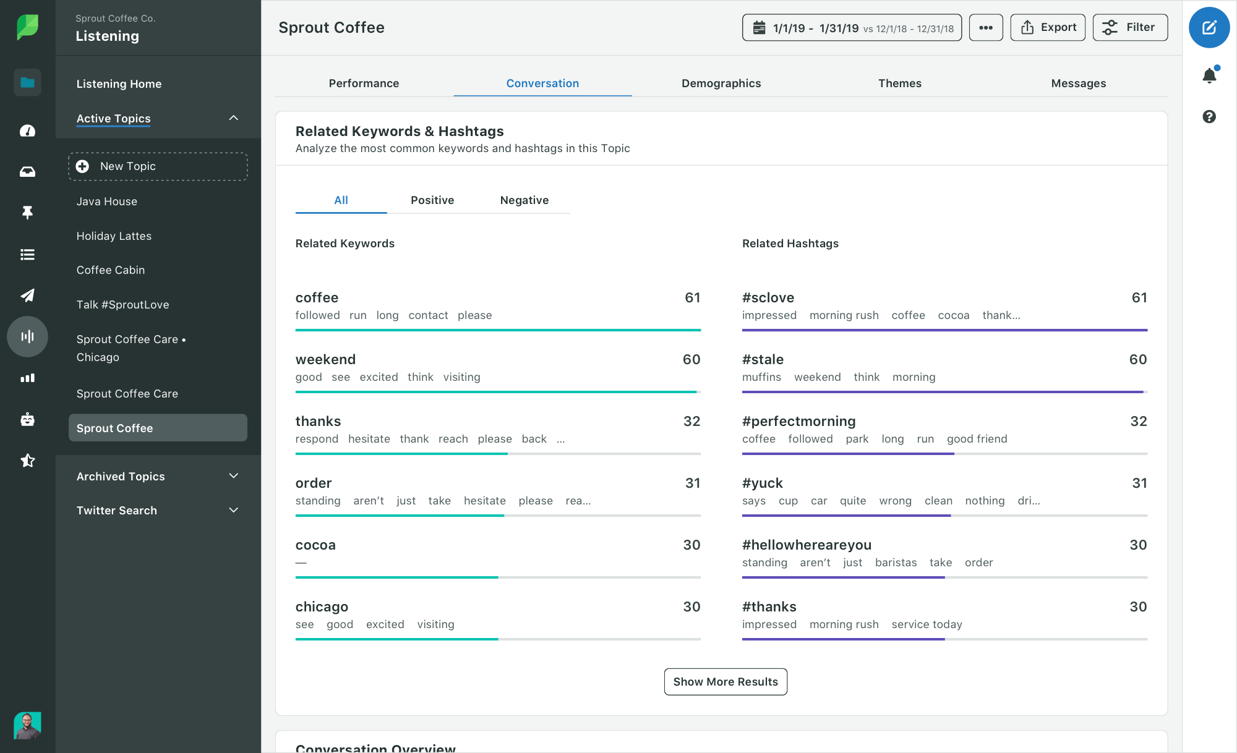Open the compose new message button

(x=1209, y=27)
